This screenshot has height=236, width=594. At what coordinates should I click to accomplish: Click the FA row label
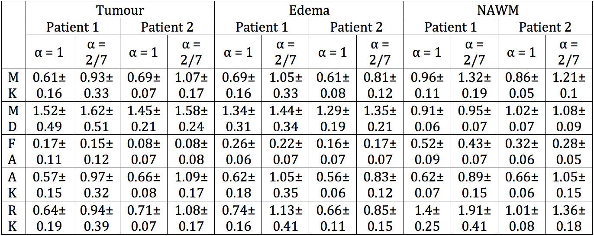click(x=13, y=152)
